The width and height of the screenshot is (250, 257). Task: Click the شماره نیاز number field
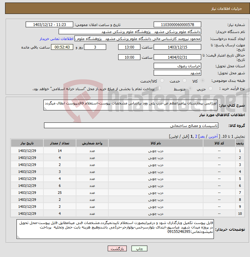177,24
